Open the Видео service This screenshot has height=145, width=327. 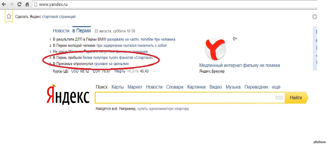216,87
